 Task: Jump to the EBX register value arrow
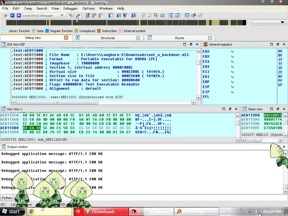[x=232, y=57]
